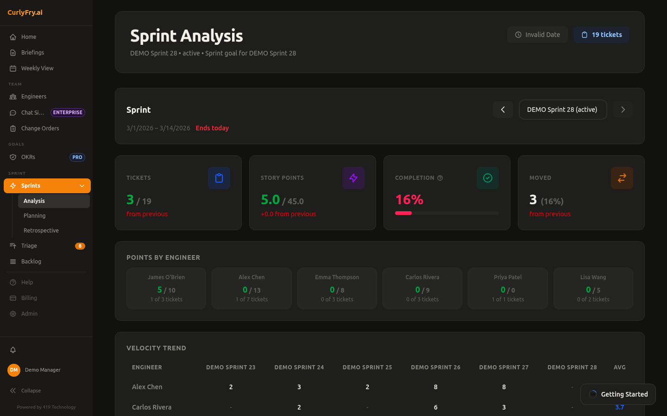
Task: Open the Retrospective view
Action: coord(41,230)
